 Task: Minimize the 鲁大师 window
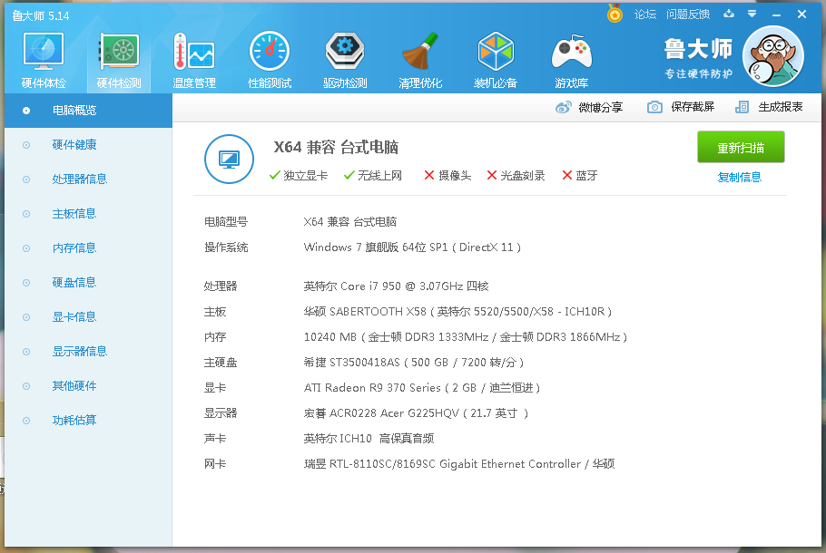(776, 15)
